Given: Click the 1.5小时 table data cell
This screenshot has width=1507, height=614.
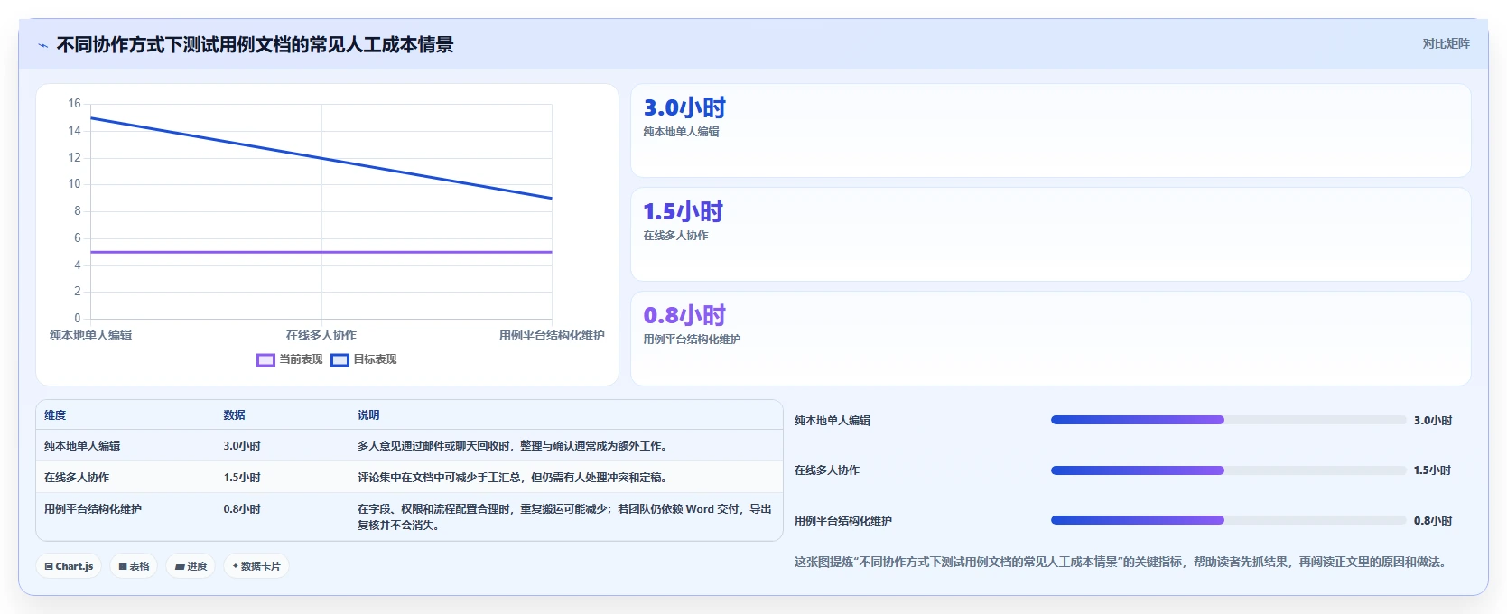Looking at the screenshot, I should [x=242, y=478].
